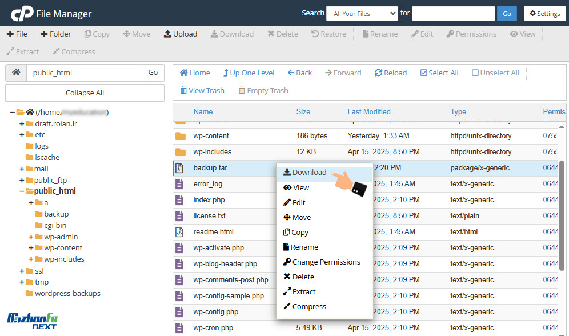Click the Unselect All checkbox
This screenshot has height=336, width=569.
click(x=475, y=73)
